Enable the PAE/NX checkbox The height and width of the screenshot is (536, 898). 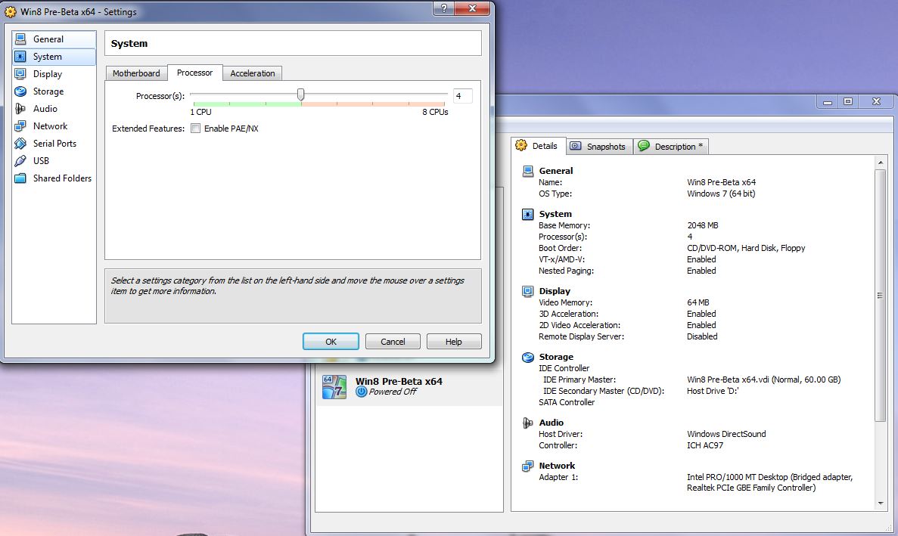(196, 129)
